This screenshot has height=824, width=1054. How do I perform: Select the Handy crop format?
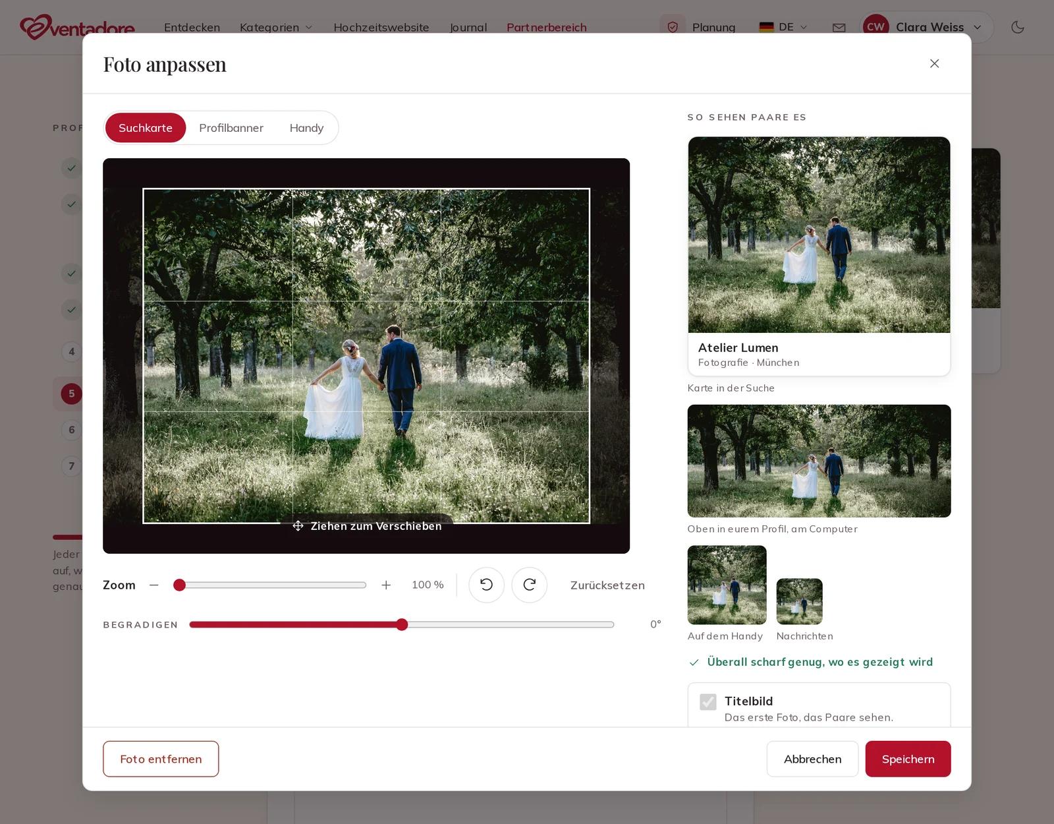tap(306, 128)
